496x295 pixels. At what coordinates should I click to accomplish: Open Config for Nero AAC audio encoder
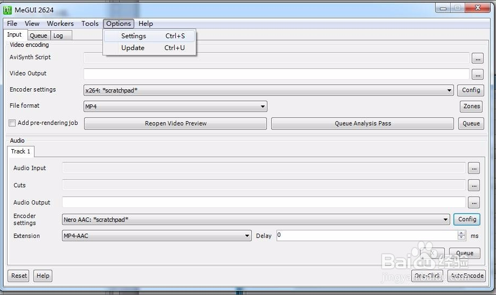467,219
